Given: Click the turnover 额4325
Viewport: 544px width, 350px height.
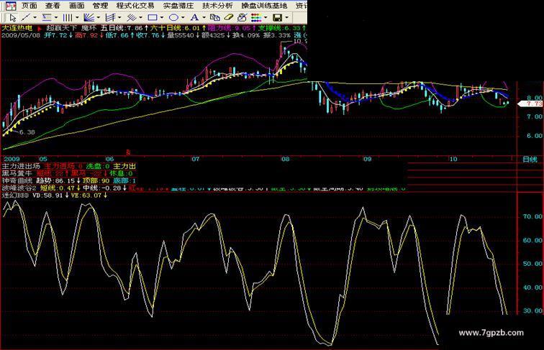Looking at the screenshot, I should (213, 35).
